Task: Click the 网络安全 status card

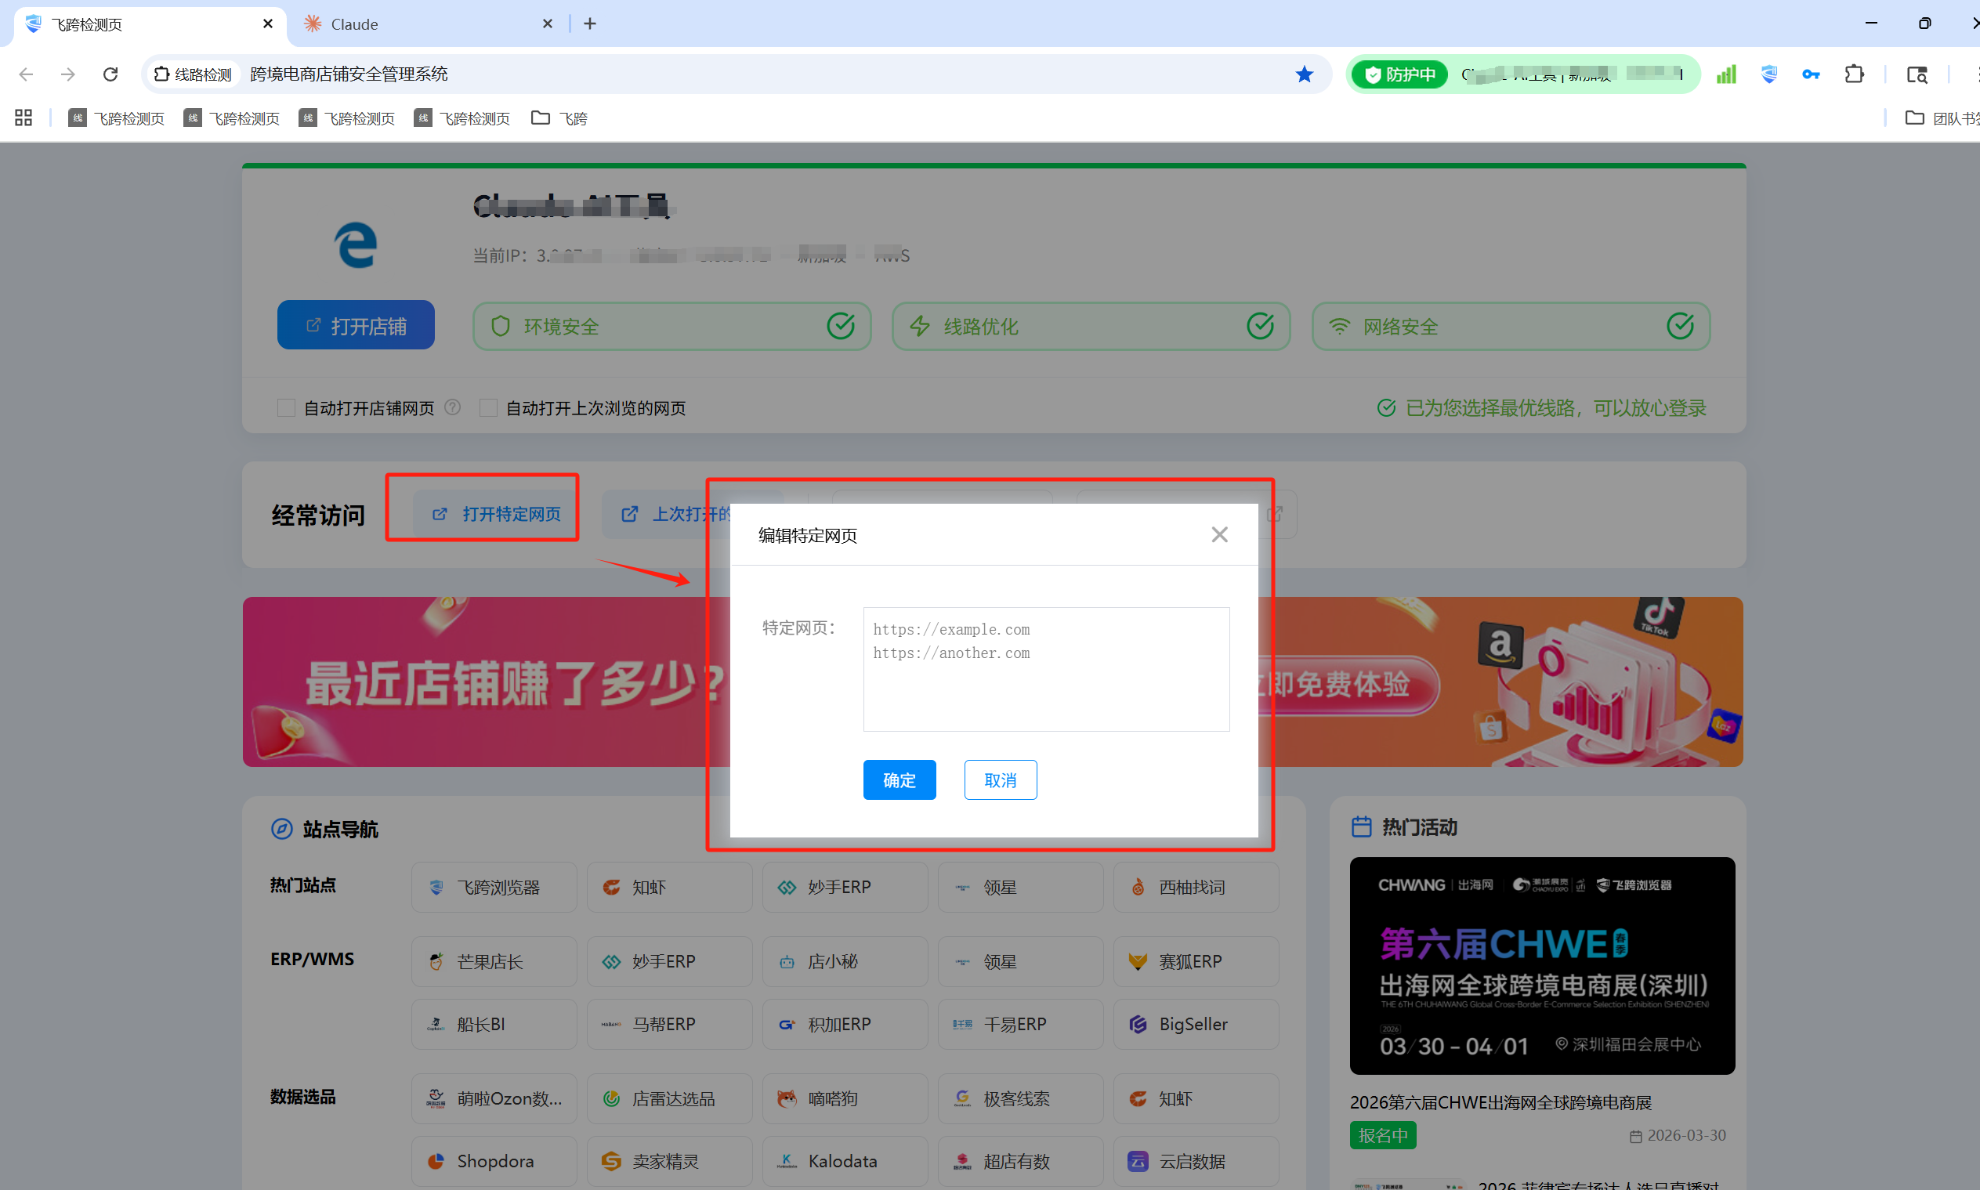Action: click(x=1511, y=326)
